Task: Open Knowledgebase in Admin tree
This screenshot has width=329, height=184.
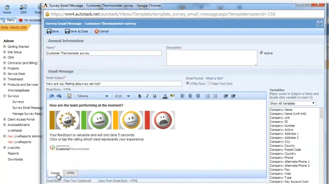Action: click(x=18, y=90)
